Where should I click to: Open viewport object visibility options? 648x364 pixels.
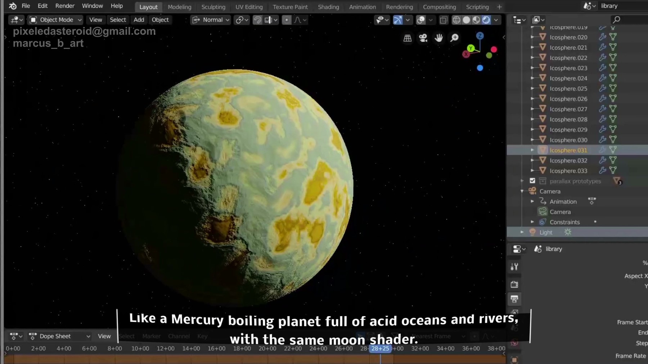coord(382,20)
